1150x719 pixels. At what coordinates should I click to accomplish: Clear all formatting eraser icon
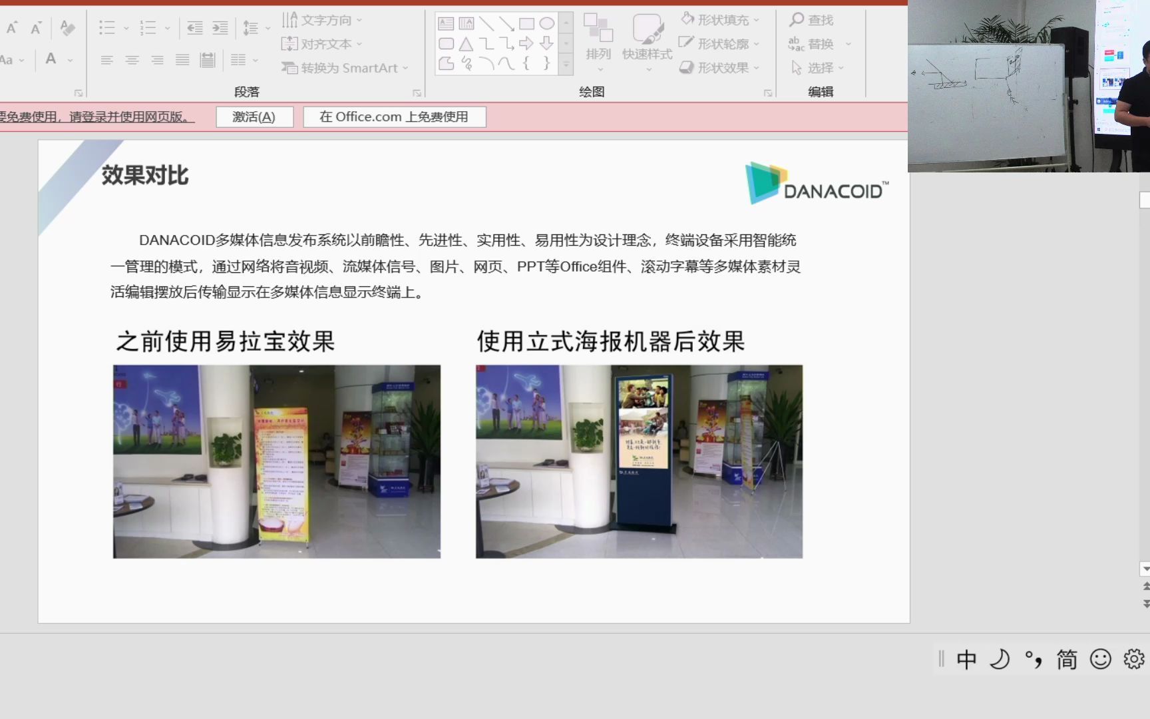(67, 27)
